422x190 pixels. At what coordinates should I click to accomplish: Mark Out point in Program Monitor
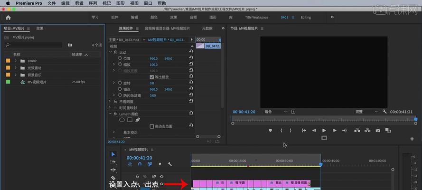(x=291, y=131)
